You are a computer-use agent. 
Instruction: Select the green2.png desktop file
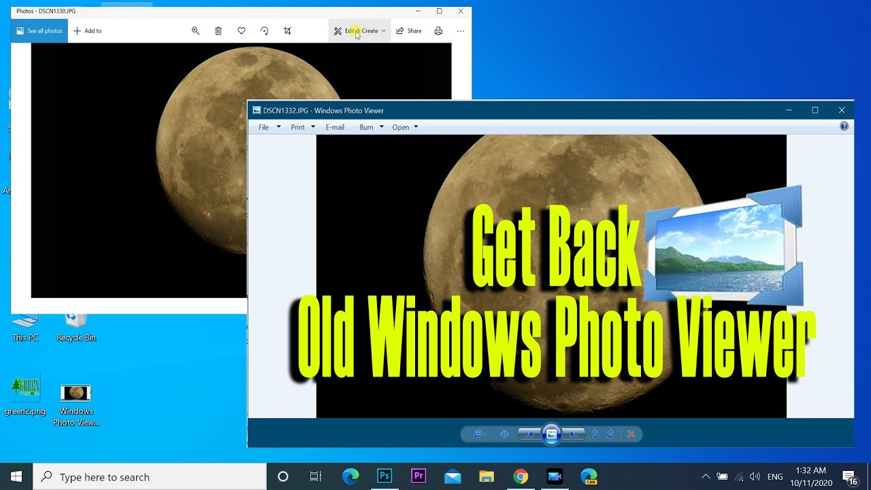coord(25,395)
